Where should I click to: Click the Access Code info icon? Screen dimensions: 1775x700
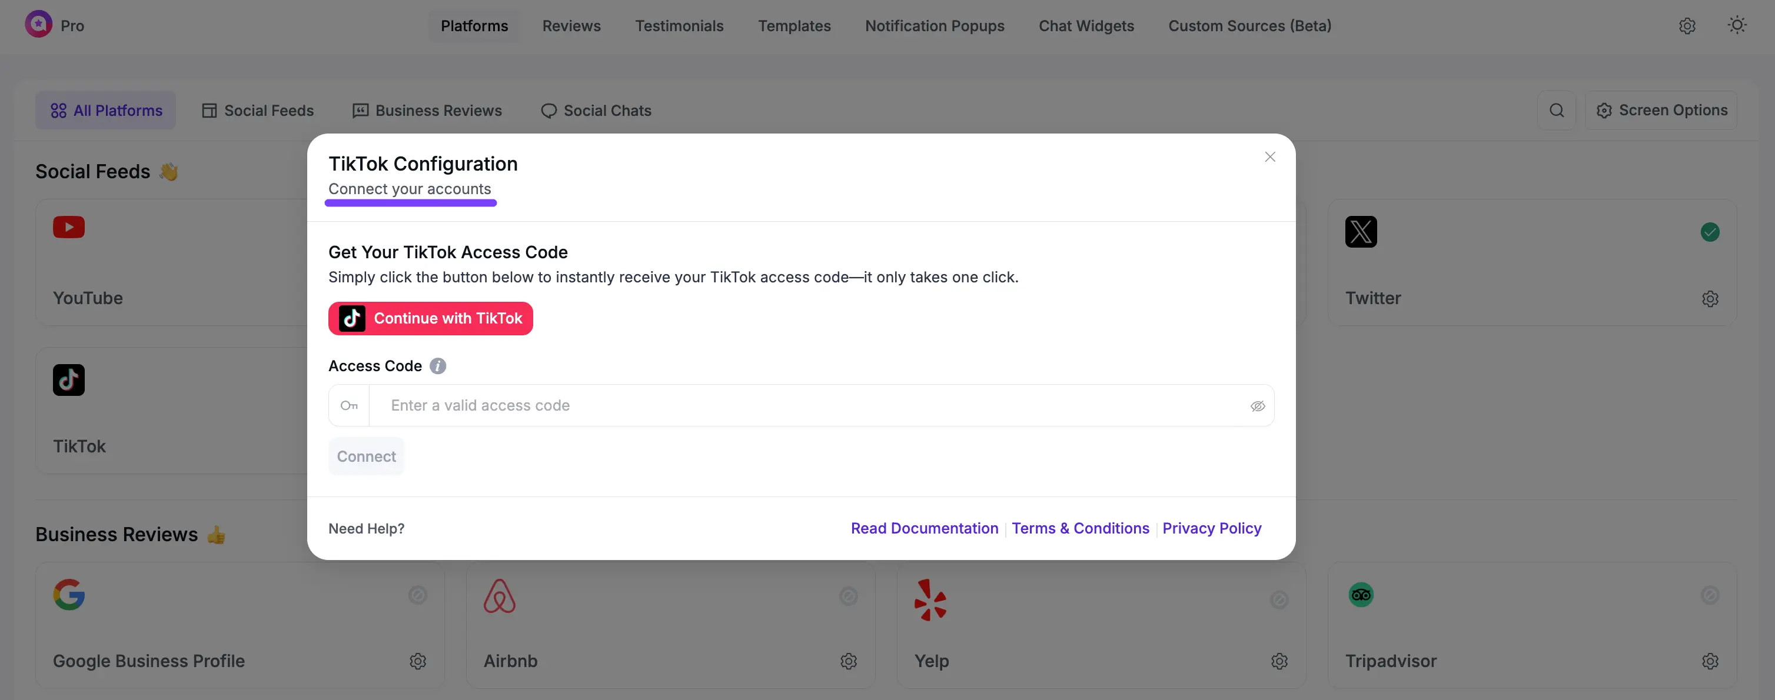(x=437, y=366)
